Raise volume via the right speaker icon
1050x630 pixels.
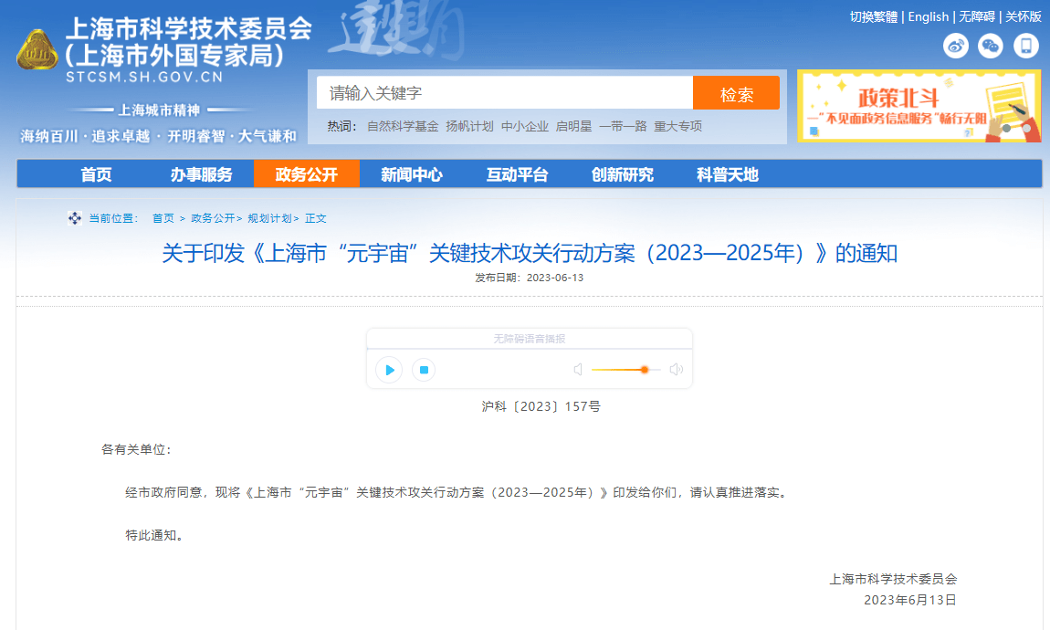tap(676, 369)
